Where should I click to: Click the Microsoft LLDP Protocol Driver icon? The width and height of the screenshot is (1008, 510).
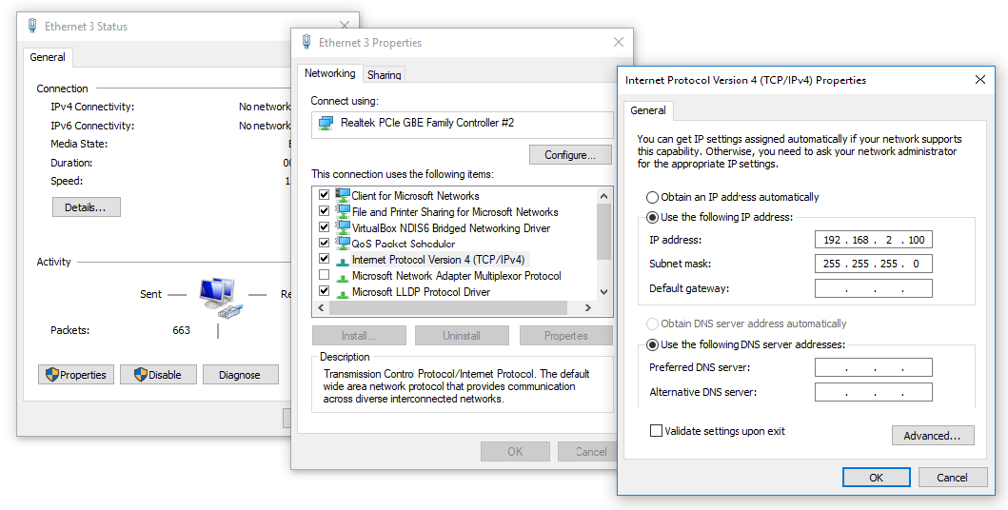click(x=343, y=291)
